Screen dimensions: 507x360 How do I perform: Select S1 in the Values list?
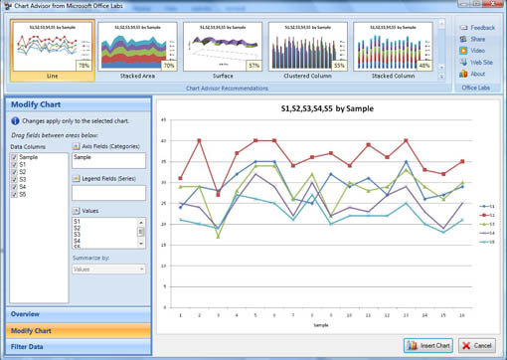pos(77,222)
